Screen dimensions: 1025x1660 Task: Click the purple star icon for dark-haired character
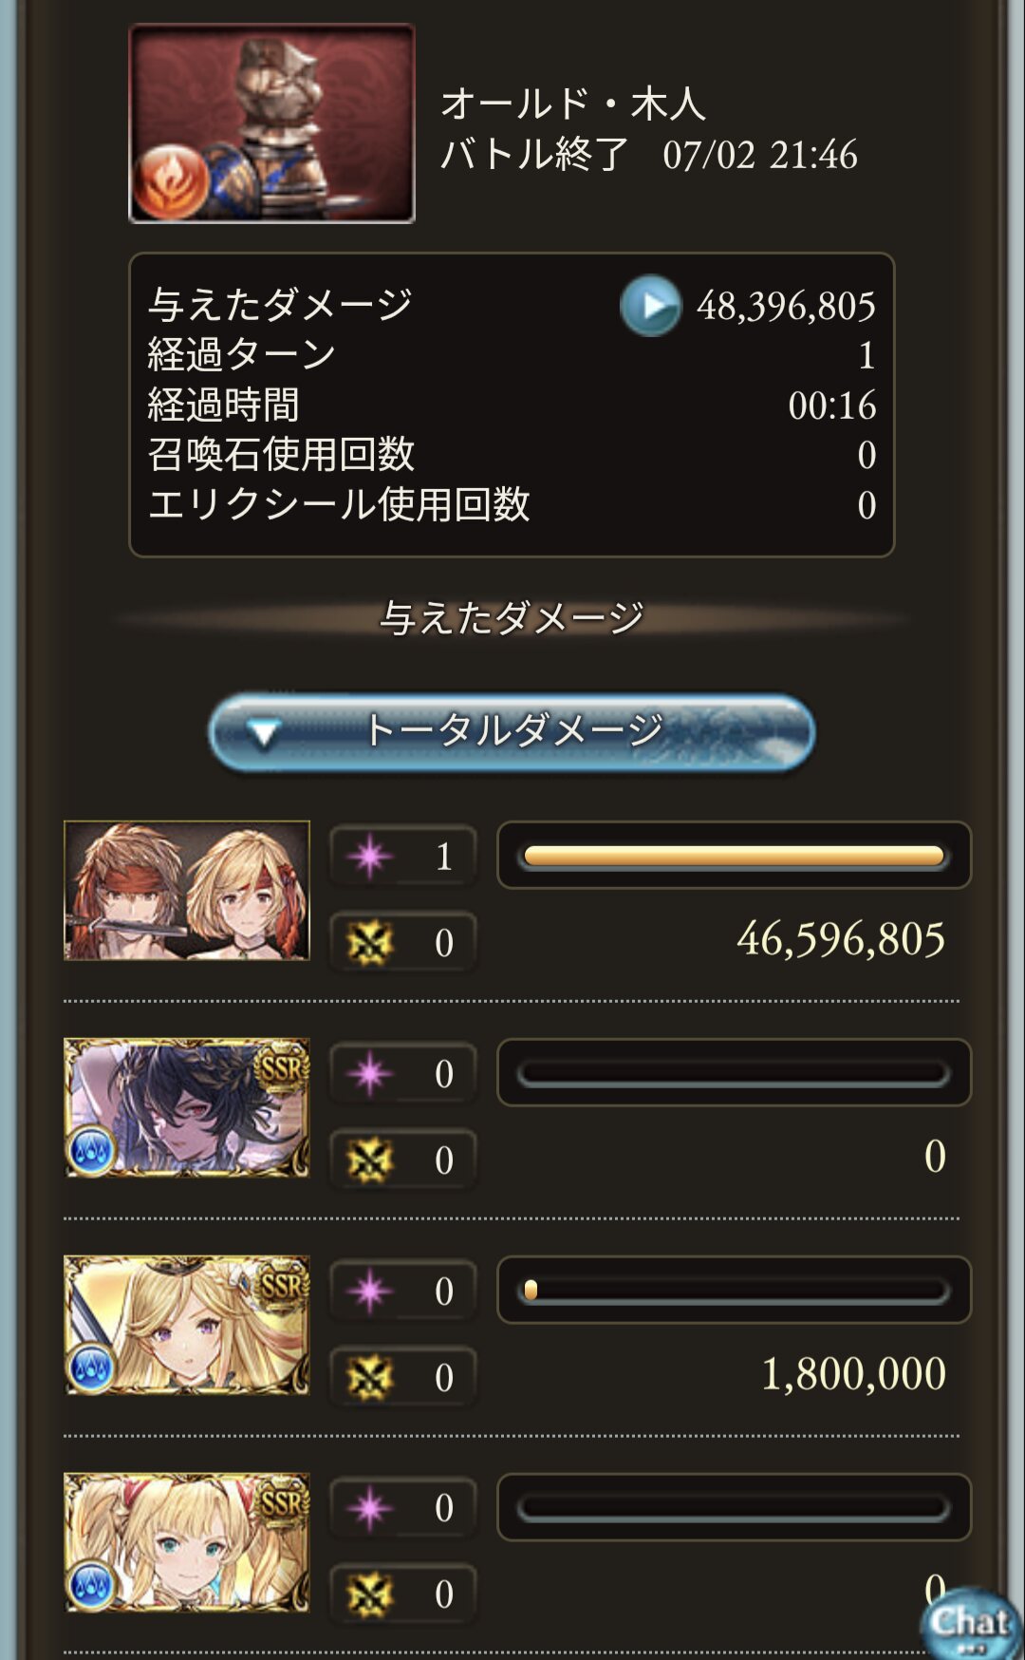[370, 1074]
